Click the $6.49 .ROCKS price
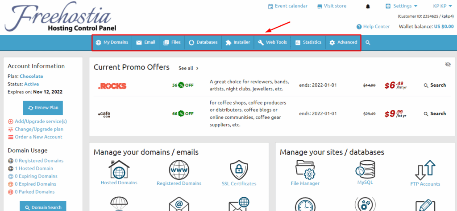The image size is (457, 211). point(396,85)
